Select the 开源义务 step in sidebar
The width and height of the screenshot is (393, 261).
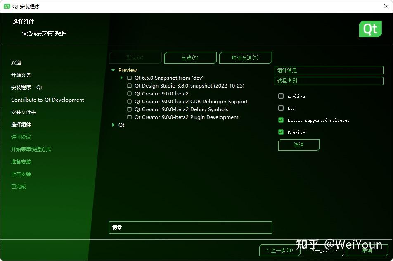(21, 75)
